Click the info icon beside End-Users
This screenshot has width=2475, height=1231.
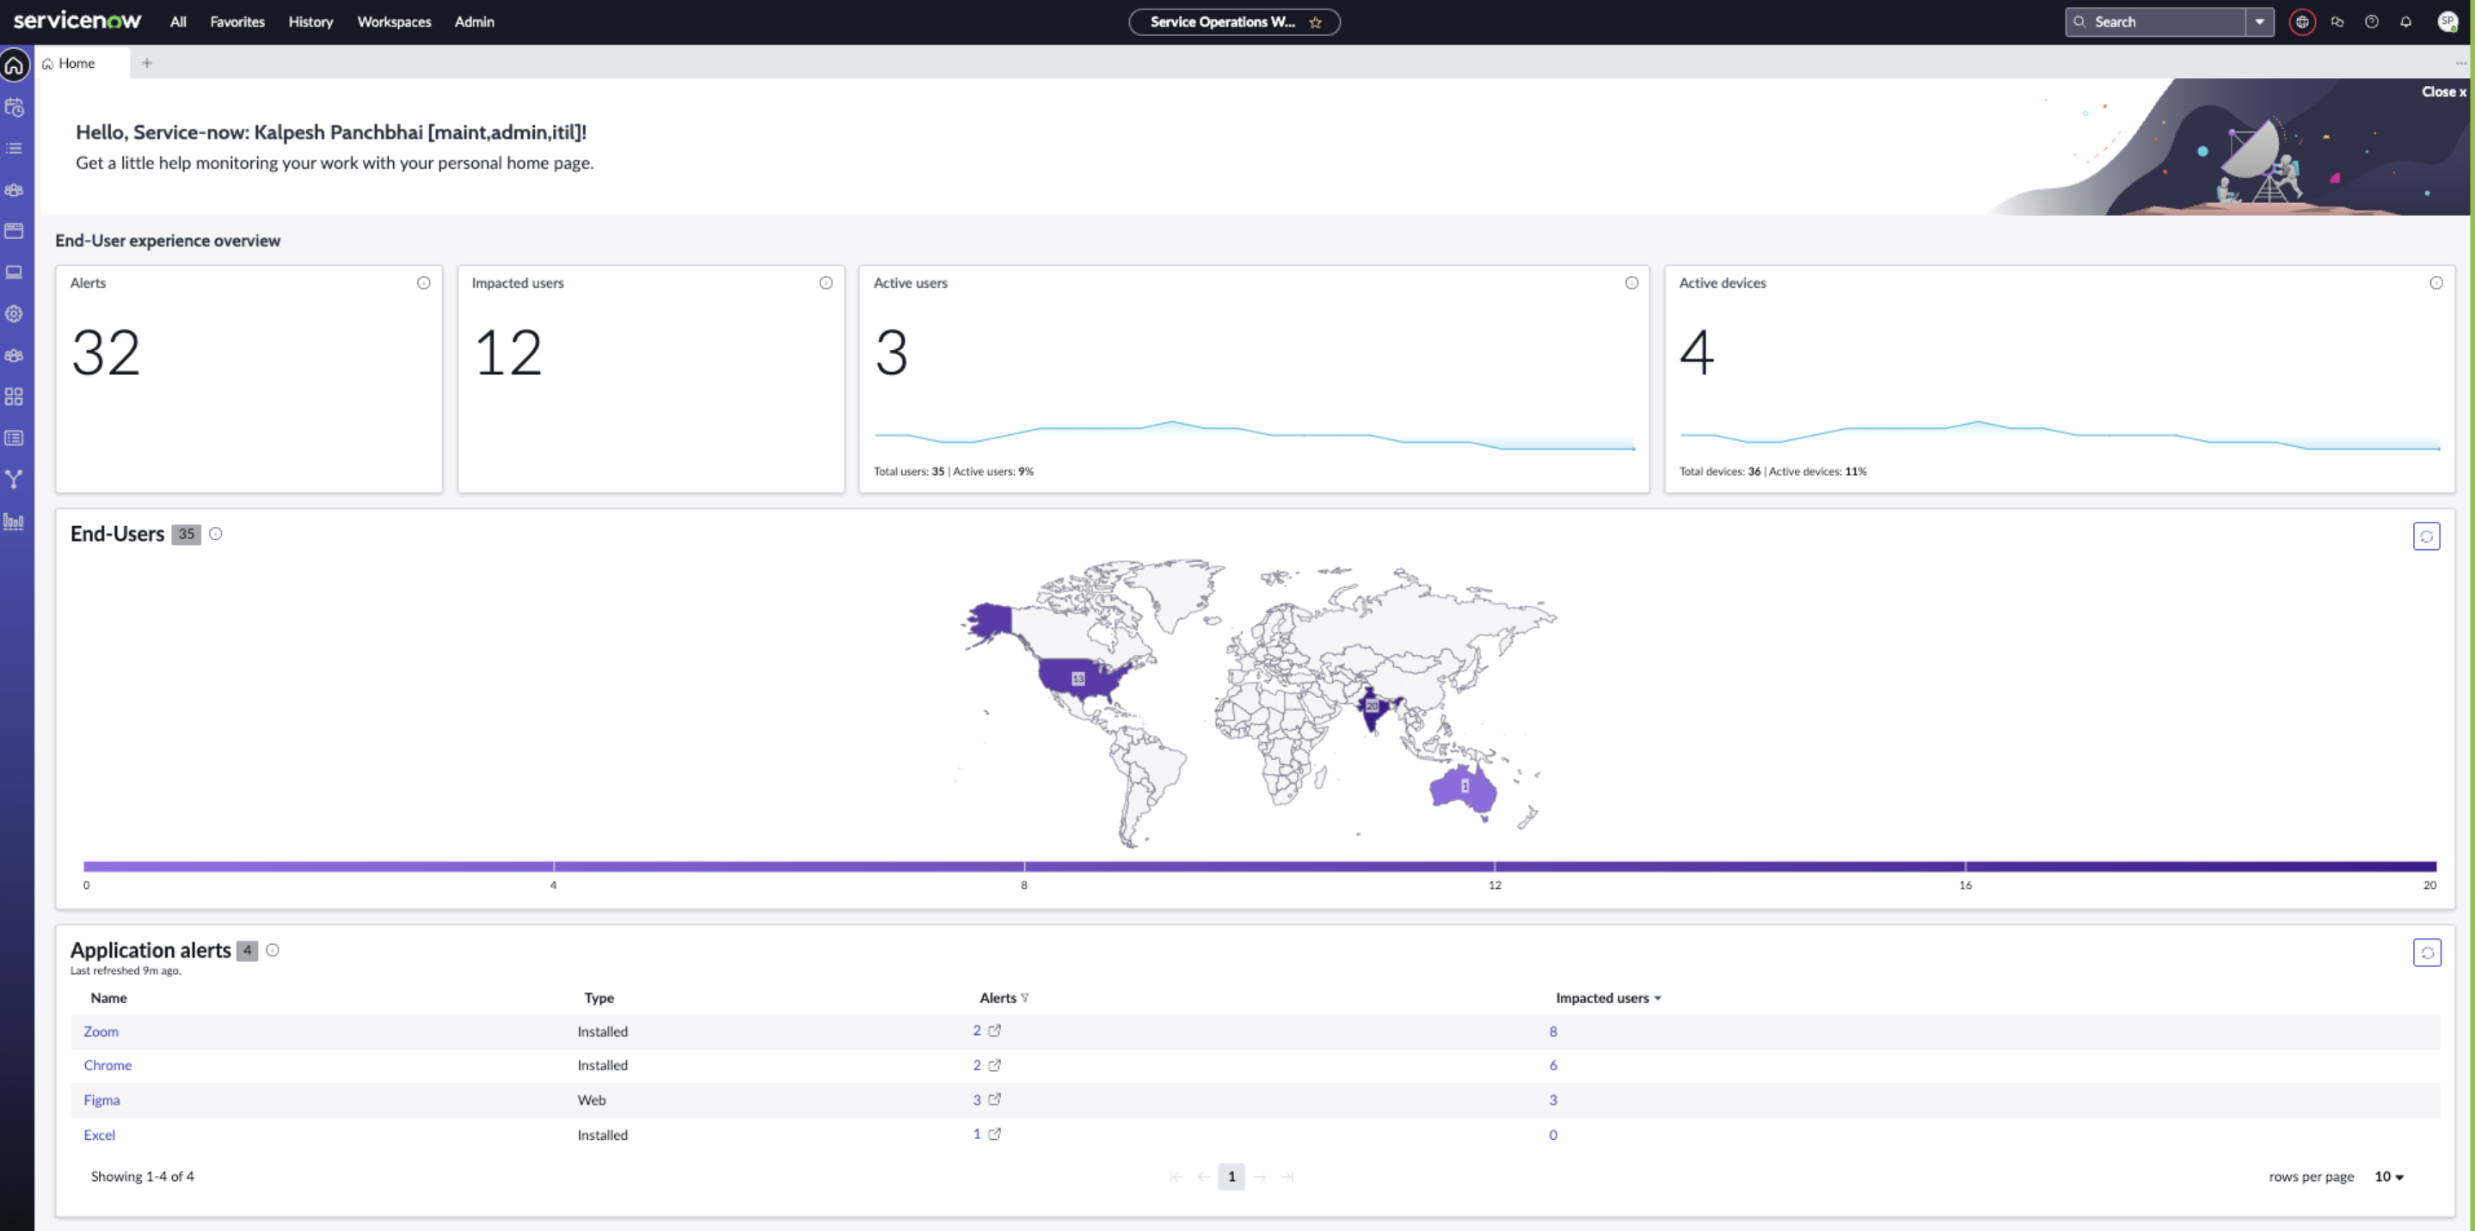(216, 534)
